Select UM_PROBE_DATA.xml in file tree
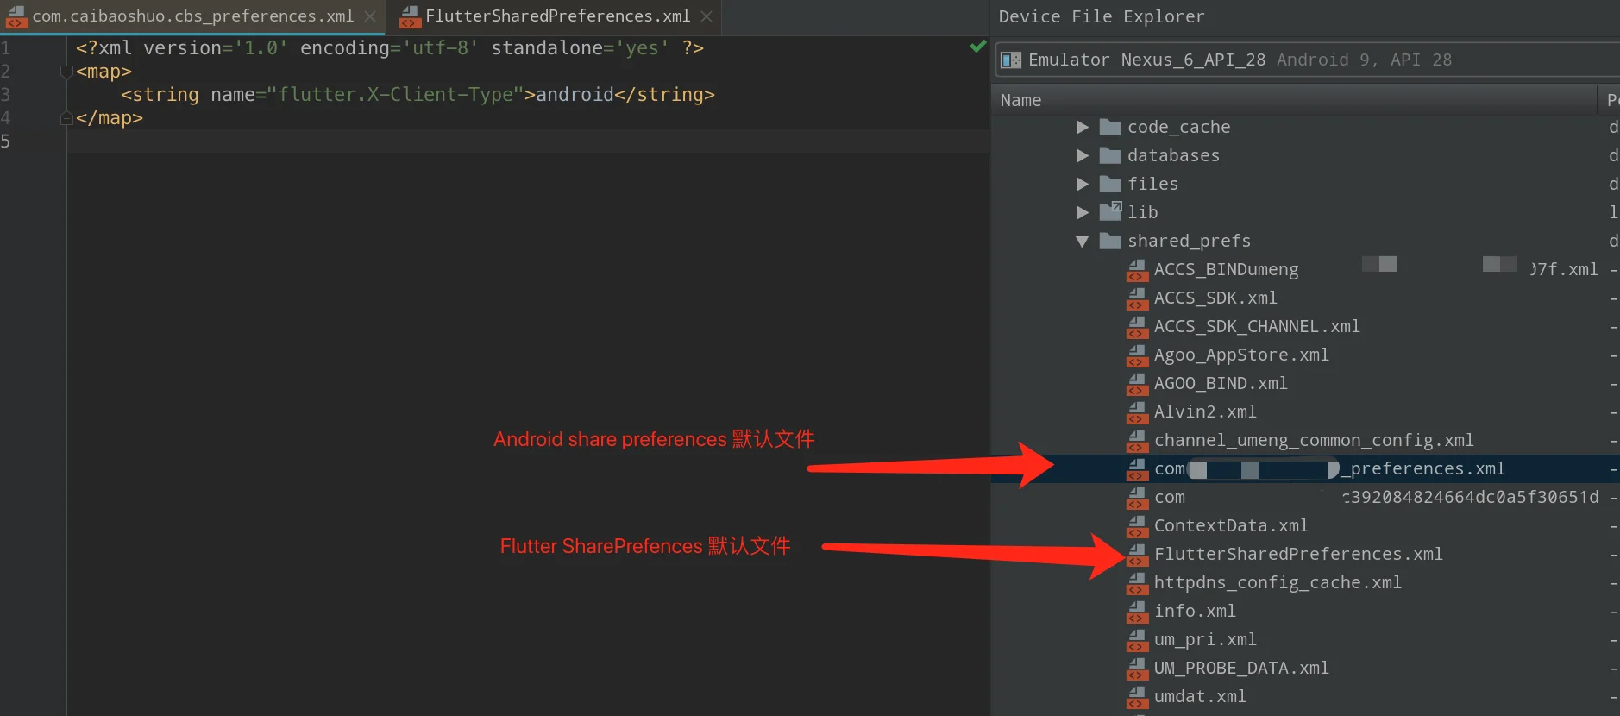 click(x=1241, y=669)
